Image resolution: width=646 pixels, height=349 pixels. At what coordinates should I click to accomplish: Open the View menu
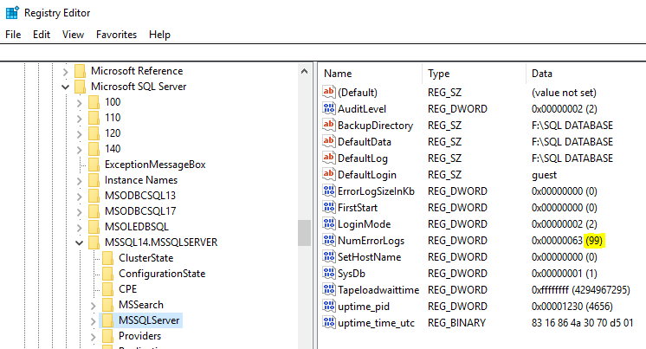pyautogui.click(x=73, y=35)
